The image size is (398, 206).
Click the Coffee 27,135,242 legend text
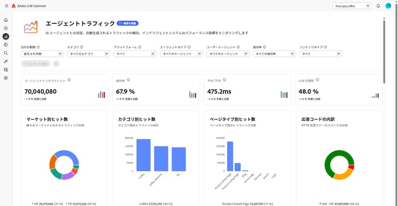[155, 204]
